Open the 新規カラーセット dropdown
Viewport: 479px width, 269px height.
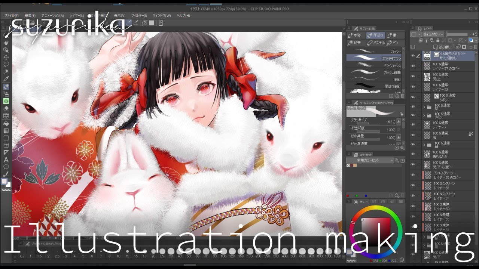click(370, 160)
